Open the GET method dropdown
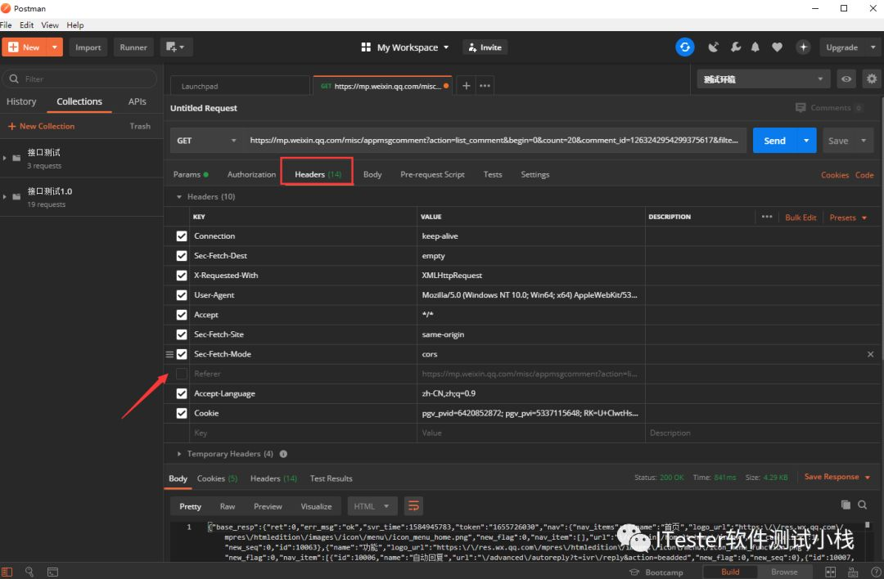Viewport: 884px width, 579px height. [x=206, y=141]
